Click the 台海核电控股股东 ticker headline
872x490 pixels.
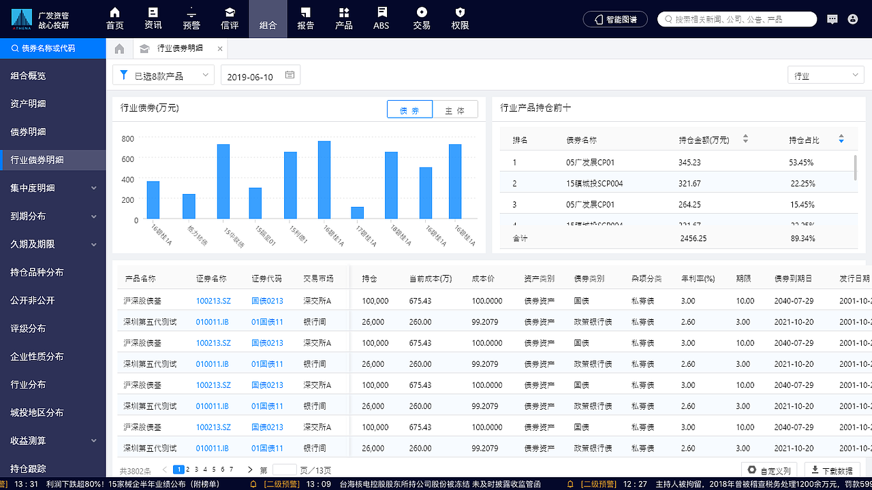coord(440,485)
